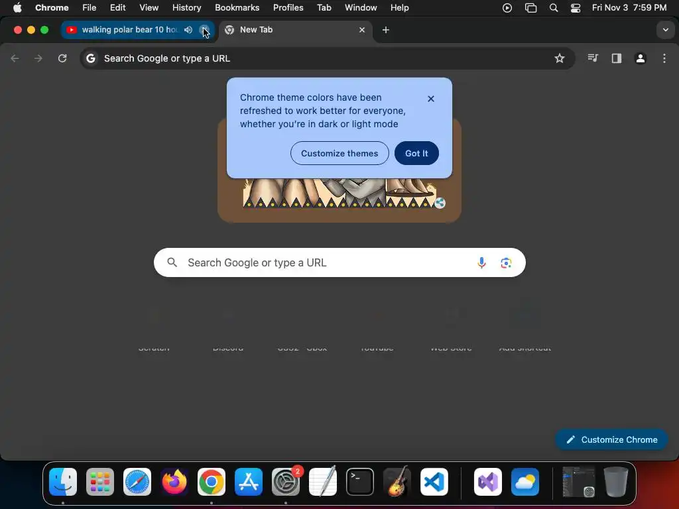This screenshot has width=679, height=509.
Task: Open date and time in menu bar
Action: (629, 8)
